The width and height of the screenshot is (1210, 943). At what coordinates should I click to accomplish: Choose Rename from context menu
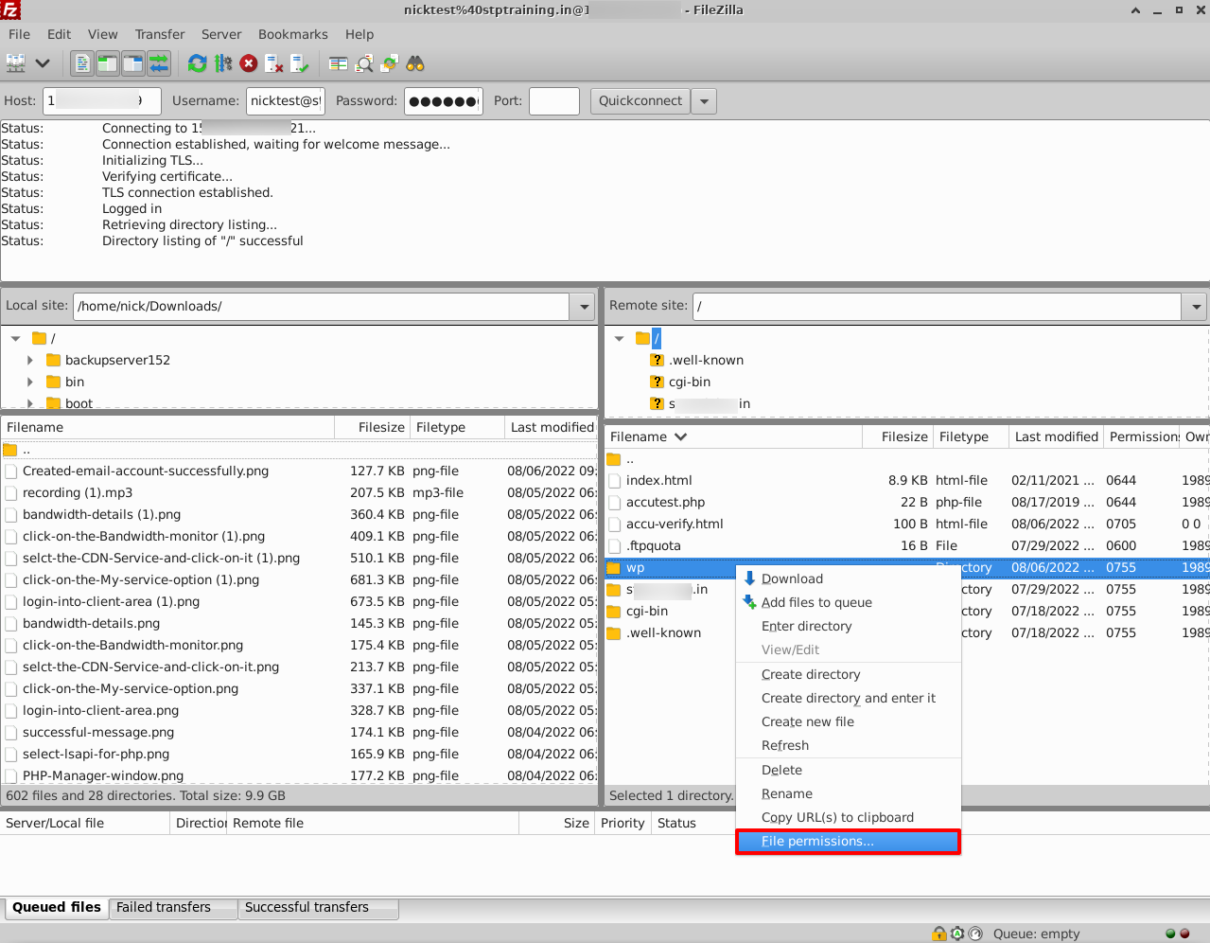pos(849,793)
